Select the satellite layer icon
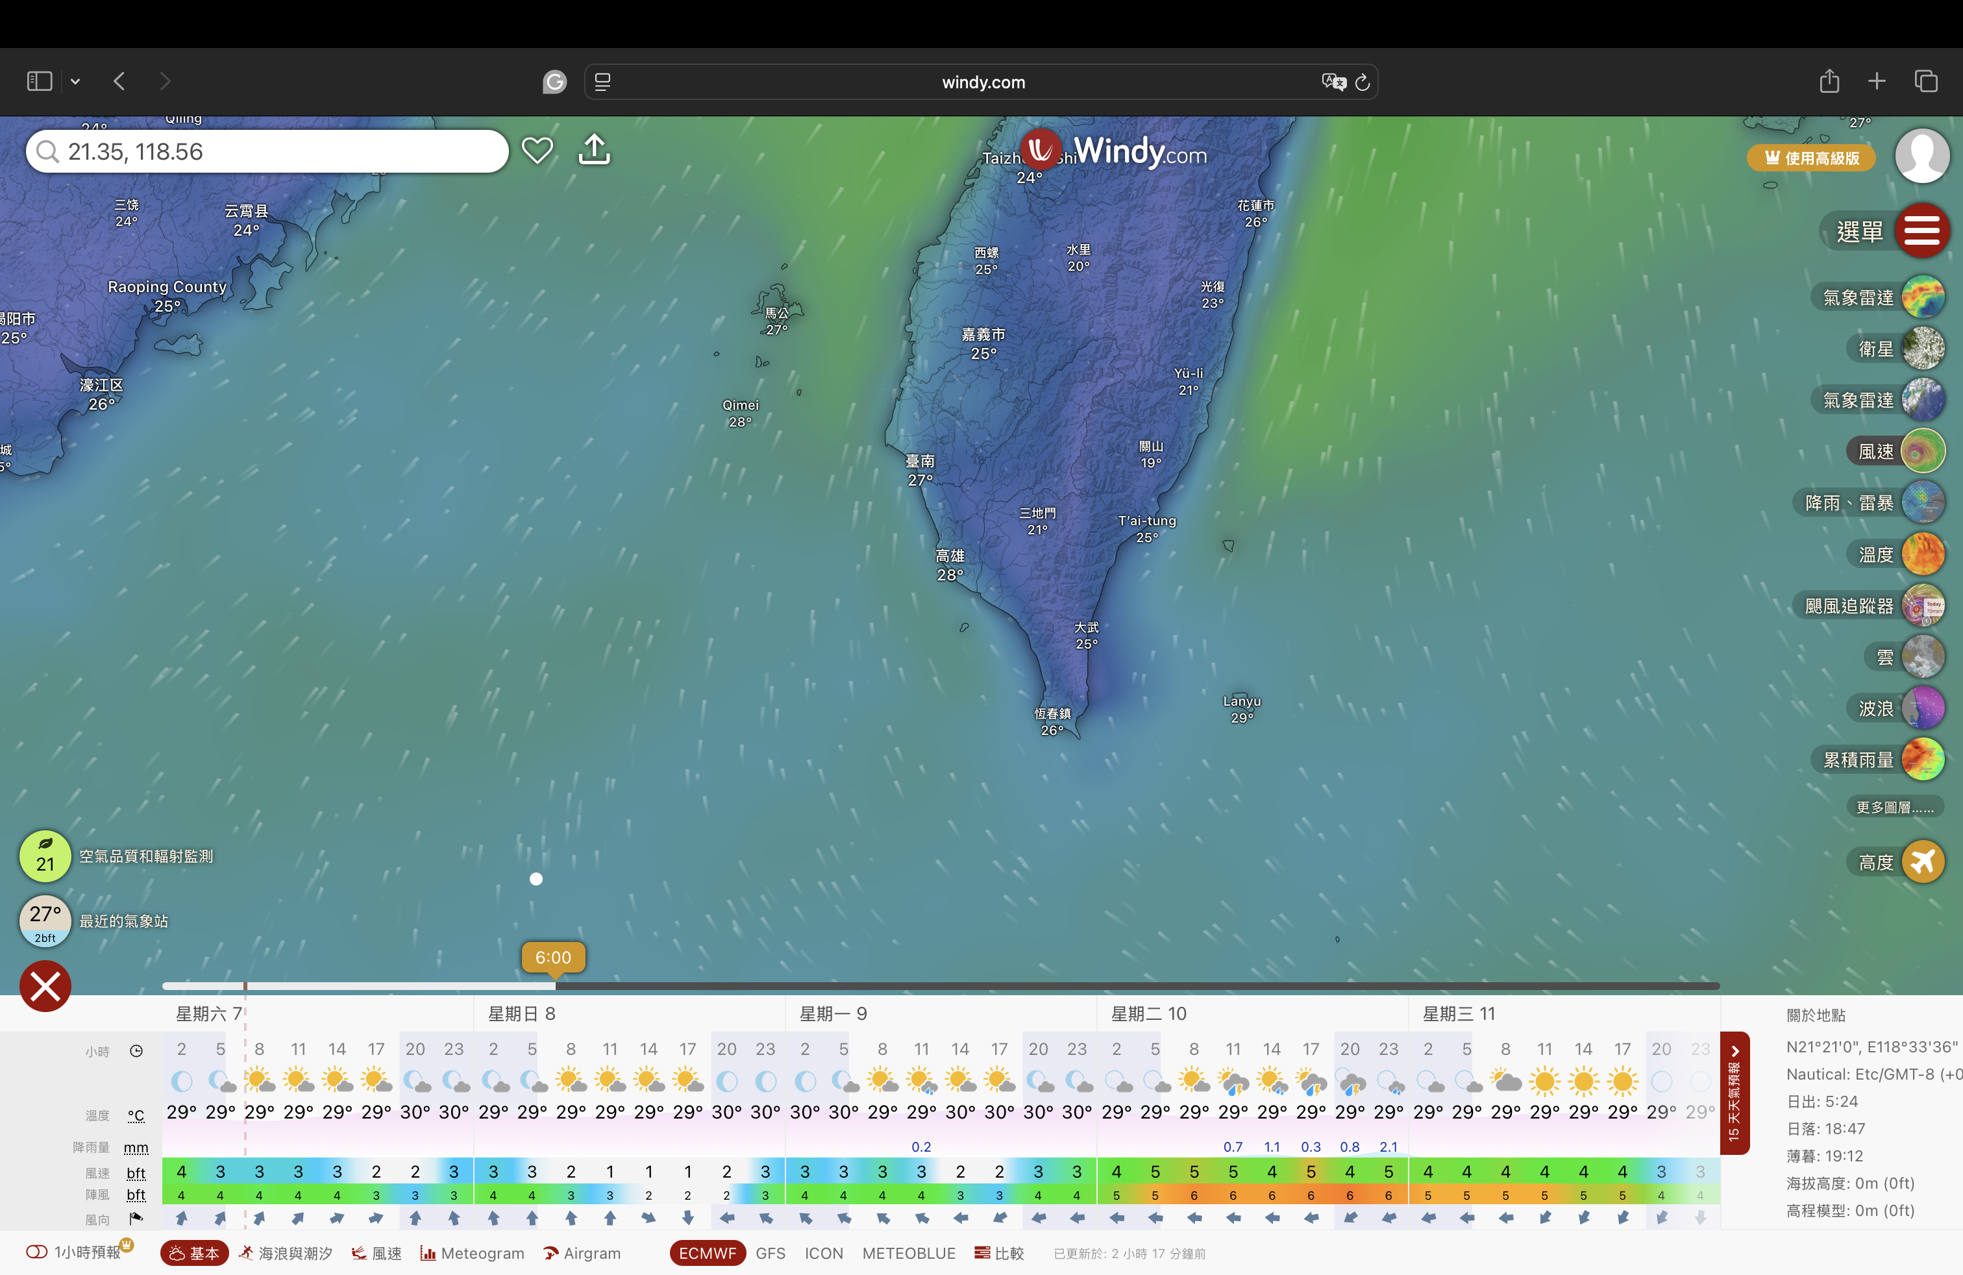1963x1275 pixels. point(1923,348)
